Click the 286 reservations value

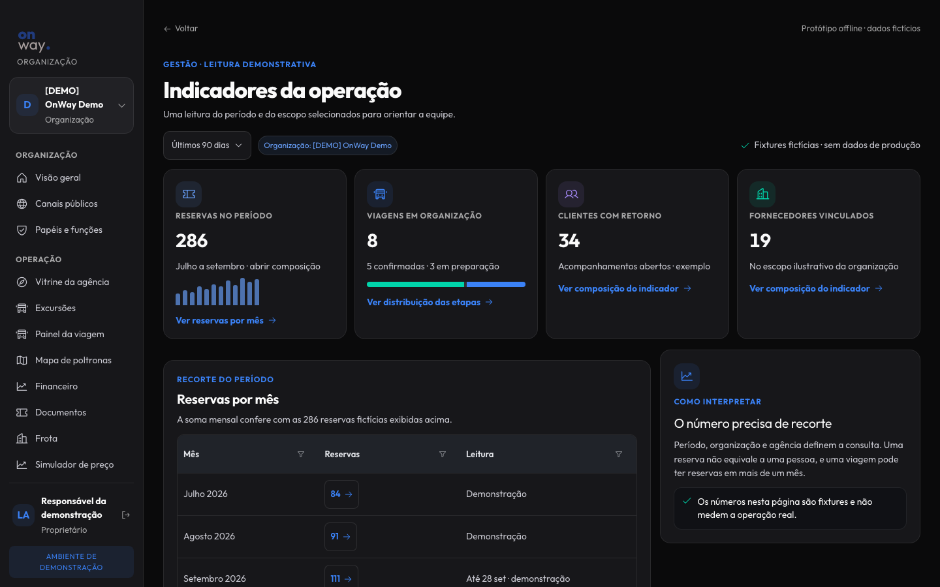[192, 241]
